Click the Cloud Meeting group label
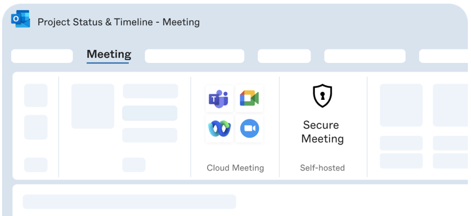Viewport: 471px width, 216px height. pyautogui.click(x=235, y=168)
